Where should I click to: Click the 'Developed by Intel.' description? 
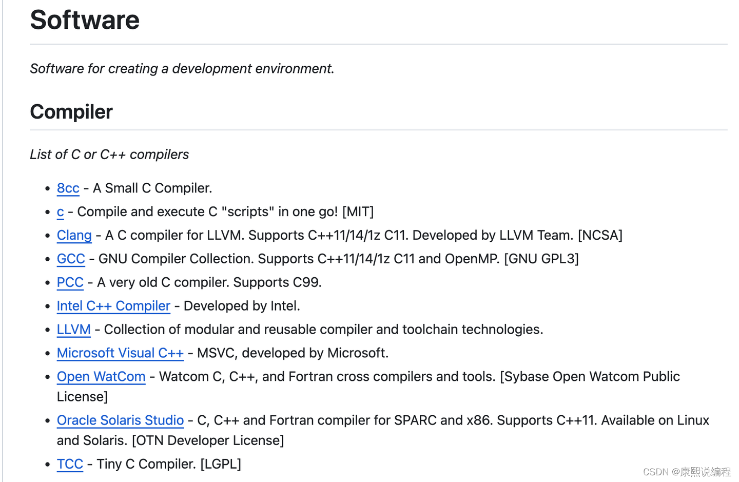click(x=242, y=306)
